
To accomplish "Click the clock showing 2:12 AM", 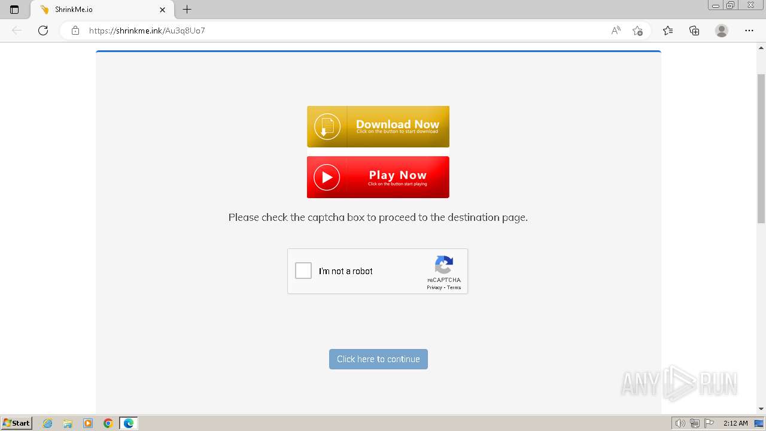I will 735,423.
